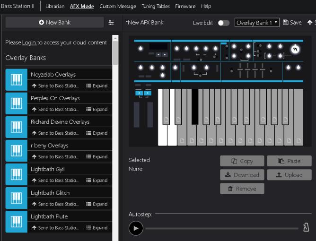Select the Noyzelab Overlays keyboard icon
Viewport: 316px width, 241px height.
tap(17, 80)
